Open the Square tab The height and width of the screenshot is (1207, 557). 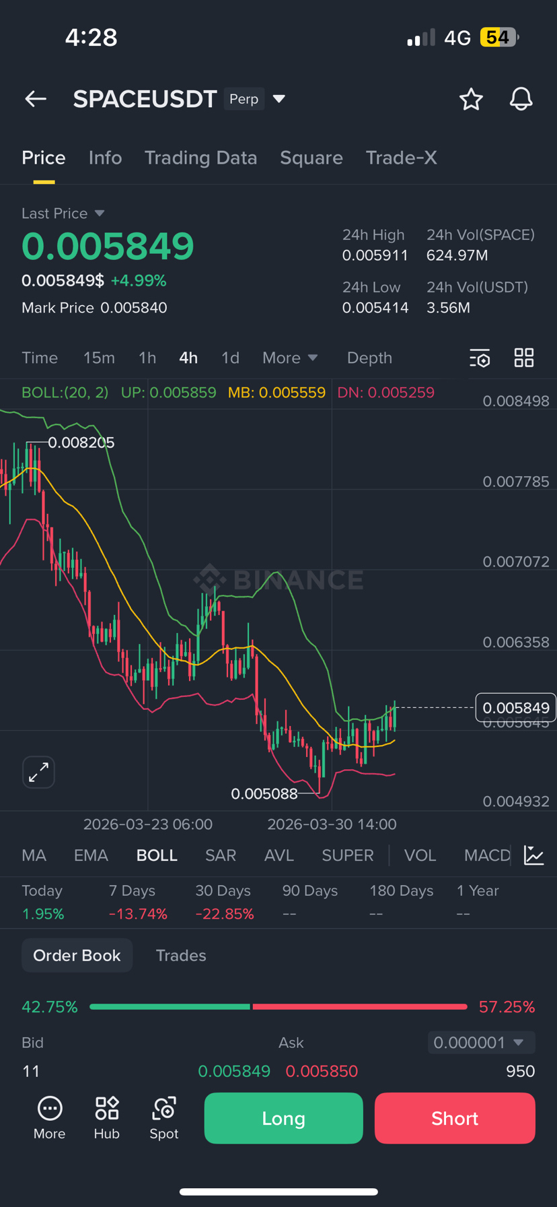tap(311, 158)
